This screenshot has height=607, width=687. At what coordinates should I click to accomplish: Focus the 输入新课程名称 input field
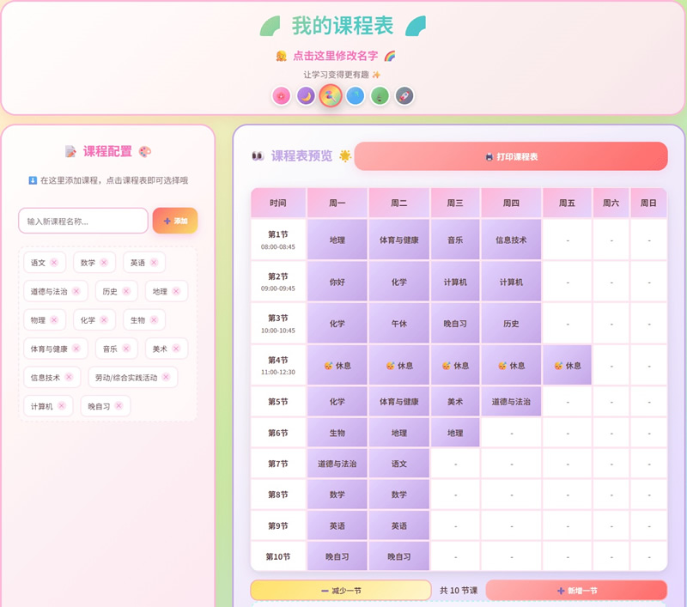pos(83,221)
